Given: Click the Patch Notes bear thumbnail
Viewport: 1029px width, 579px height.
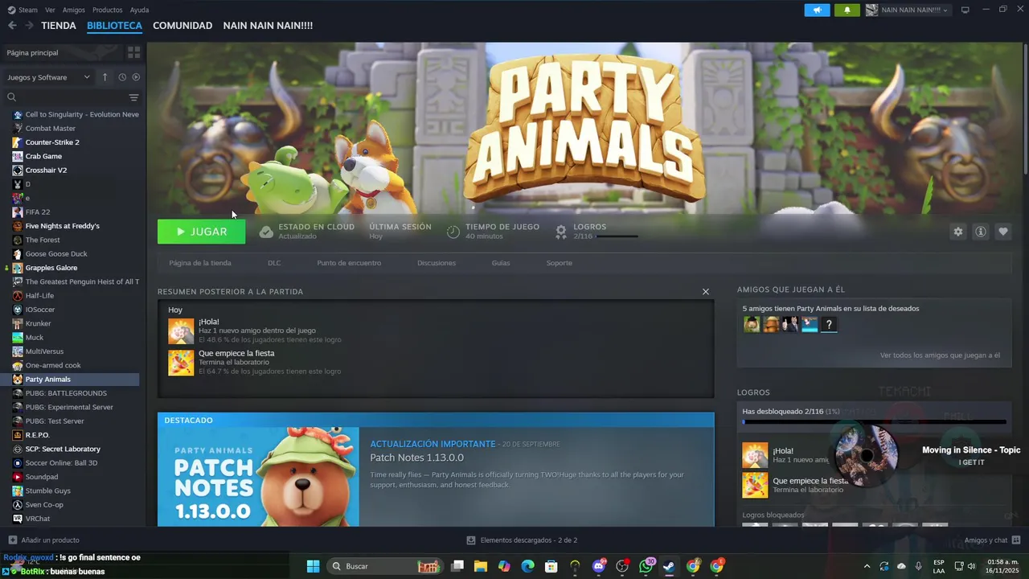Looking at the screenshot, I should (x=258, y=477).
